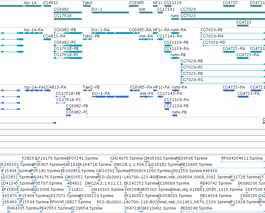Open EST DMG2A.2_1.K11.C1
This screenshot has height=213, width=265.
coord(103,183)
